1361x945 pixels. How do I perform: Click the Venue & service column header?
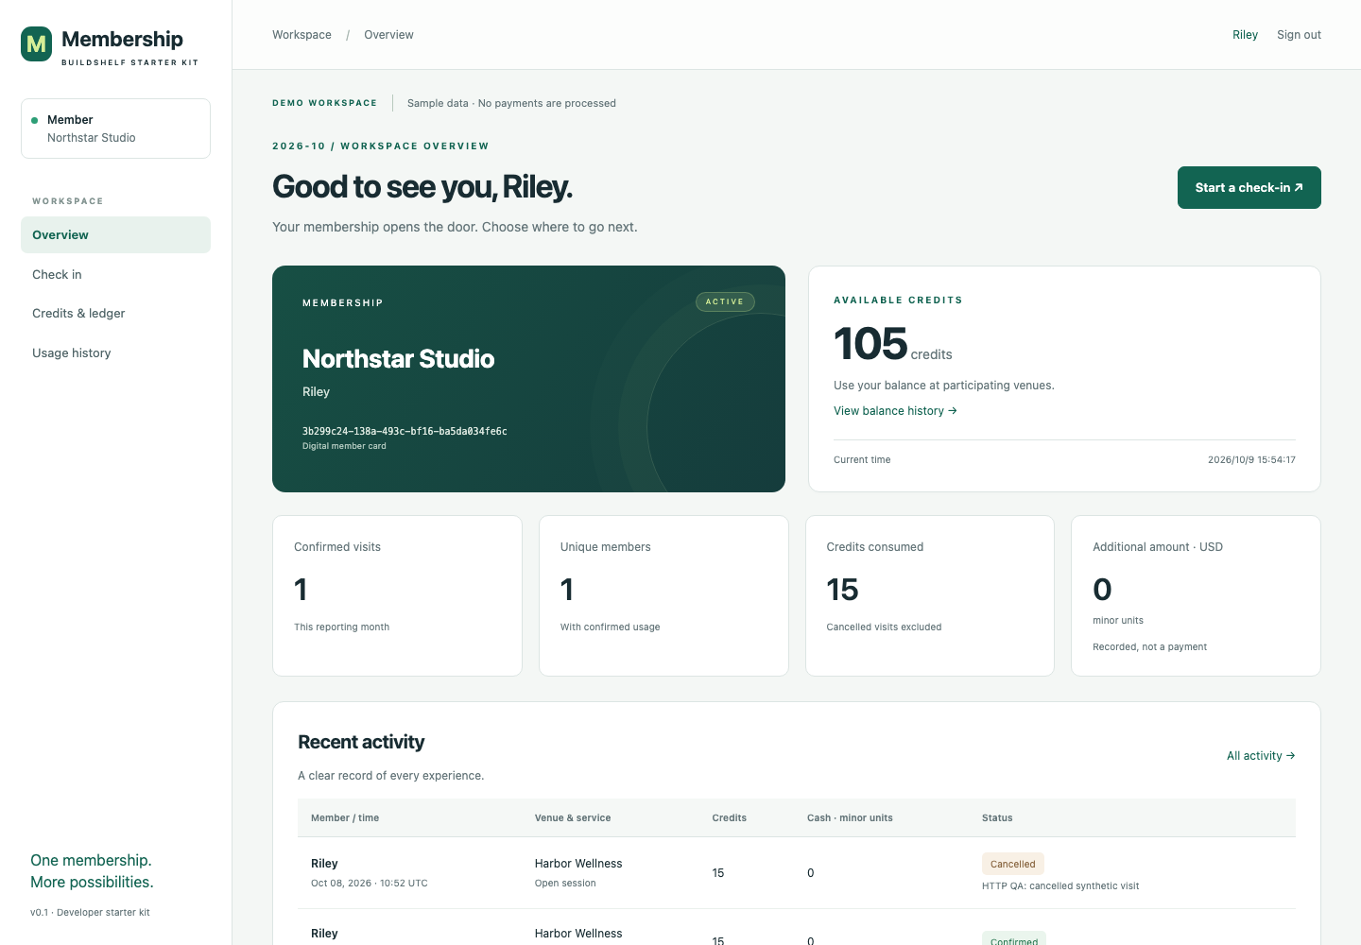(x=573, y=818)
